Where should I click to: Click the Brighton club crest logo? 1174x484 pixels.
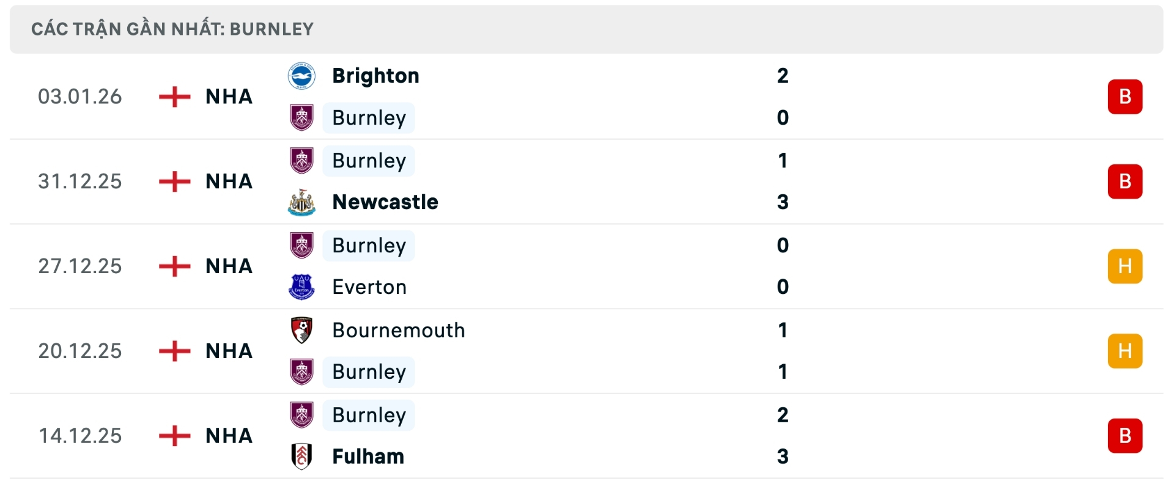pos(301,76)
